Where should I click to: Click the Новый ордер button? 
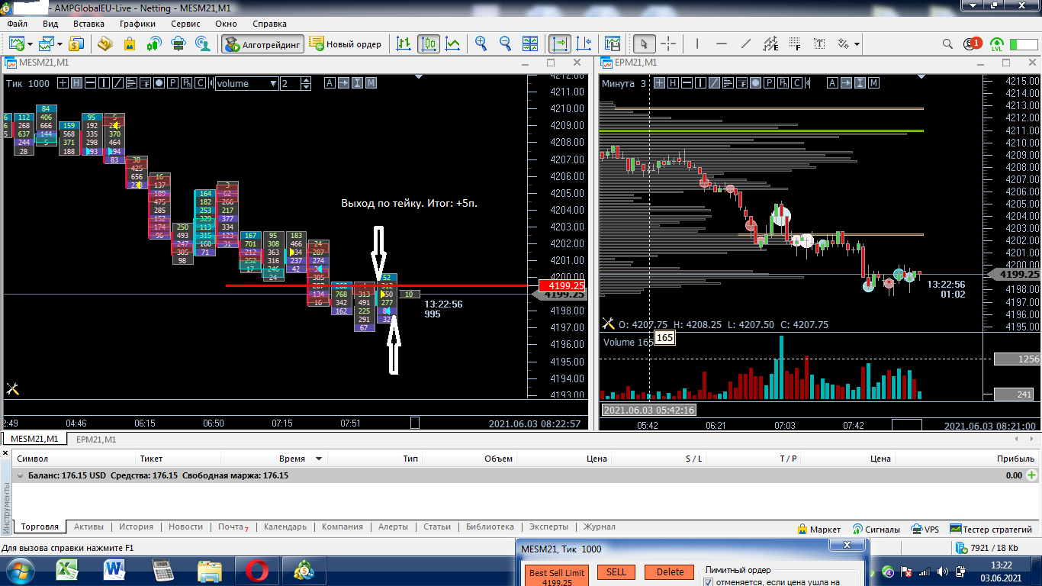[346, 43]
